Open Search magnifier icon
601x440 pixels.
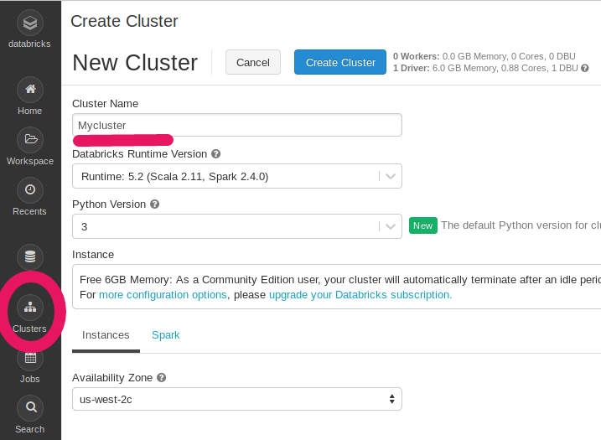30,408
